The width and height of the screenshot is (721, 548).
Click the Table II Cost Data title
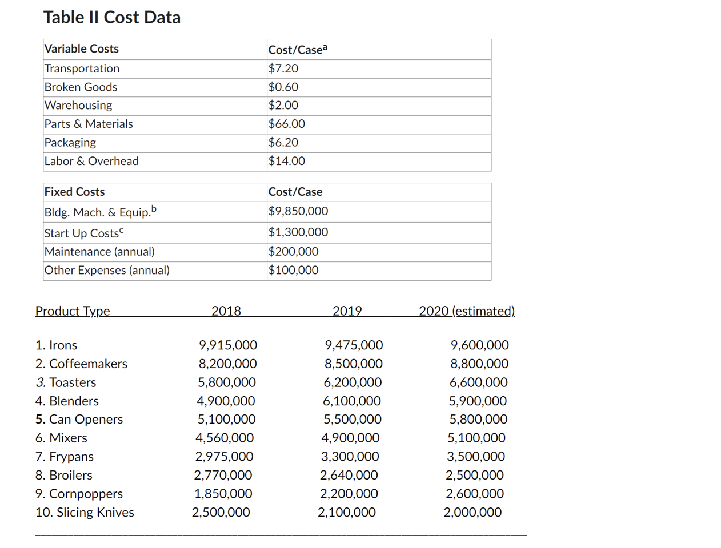pyautogui.click(x=111, y=17)
